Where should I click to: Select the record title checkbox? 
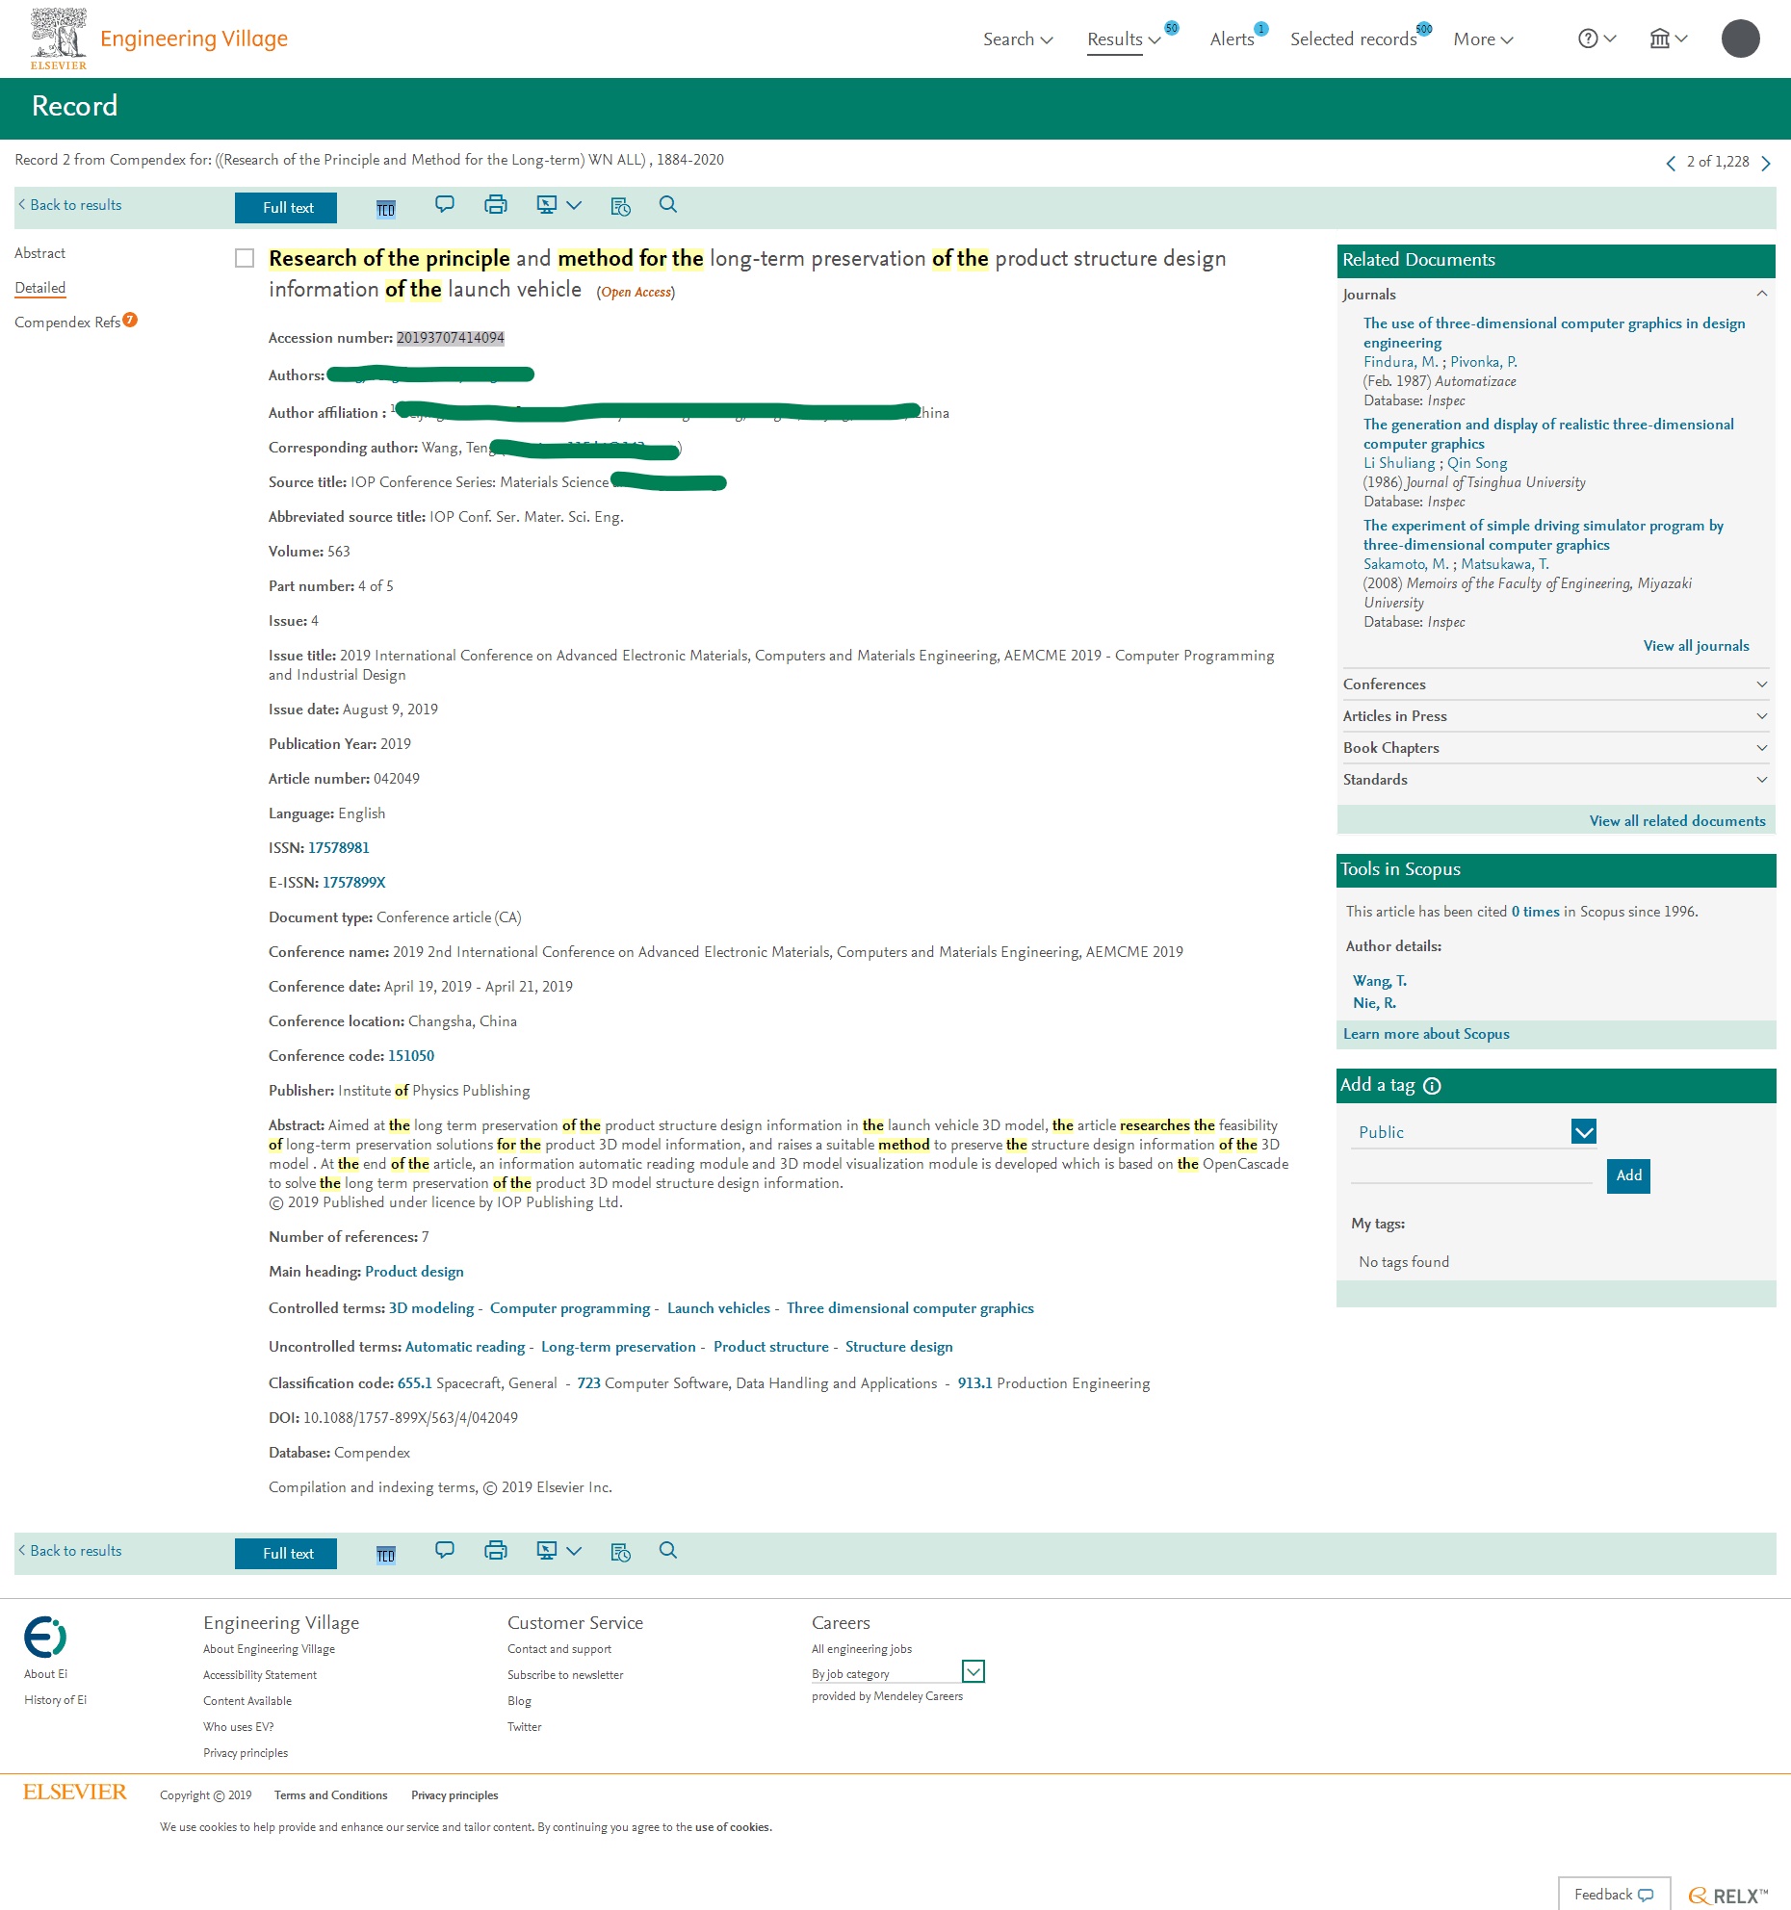tap(245, 258)
